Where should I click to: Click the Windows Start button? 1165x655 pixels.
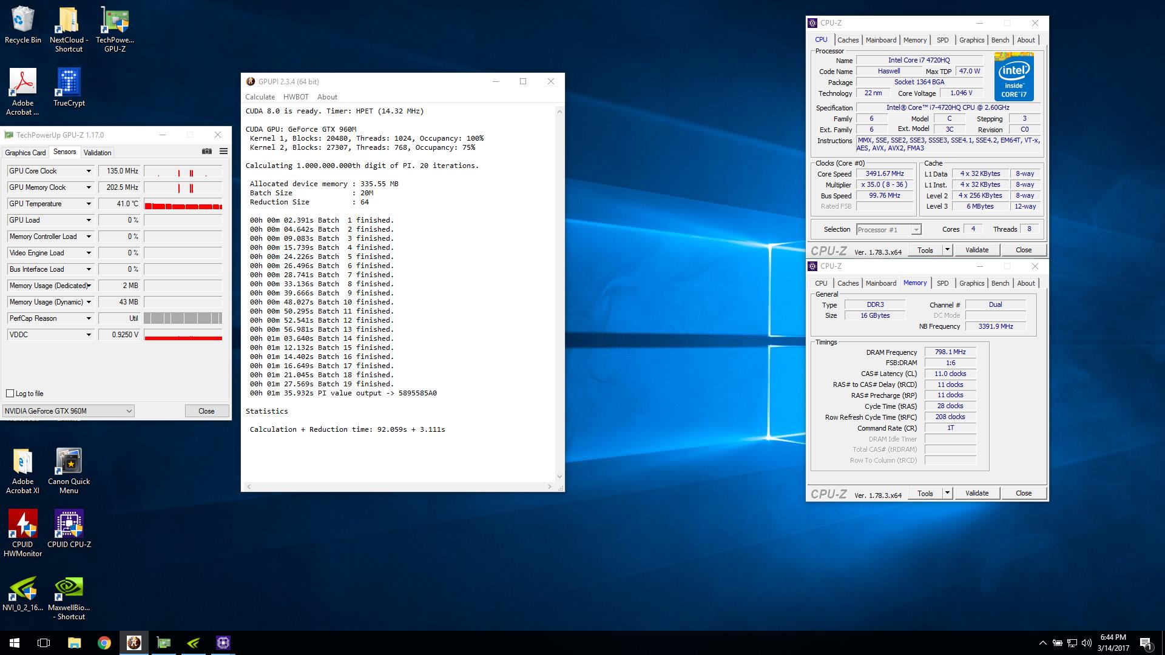pos(15,643)
